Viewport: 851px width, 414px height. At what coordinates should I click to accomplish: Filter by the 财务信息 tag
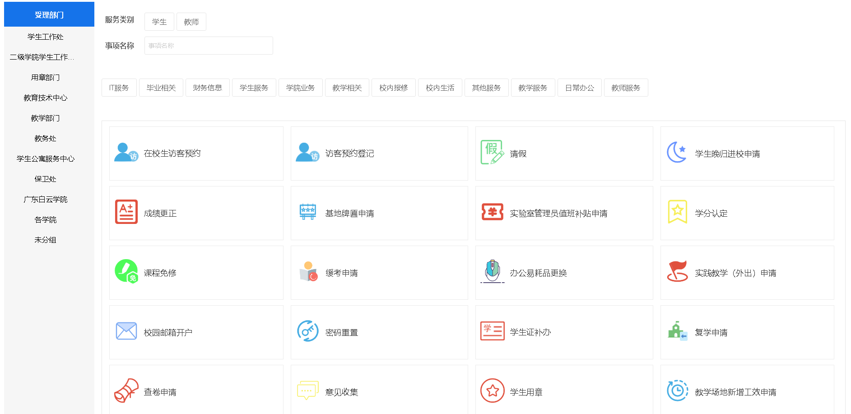[207, 88]
